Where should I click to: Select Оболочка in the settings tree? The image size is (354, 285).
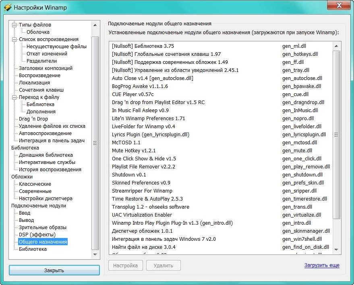point(38,32)
